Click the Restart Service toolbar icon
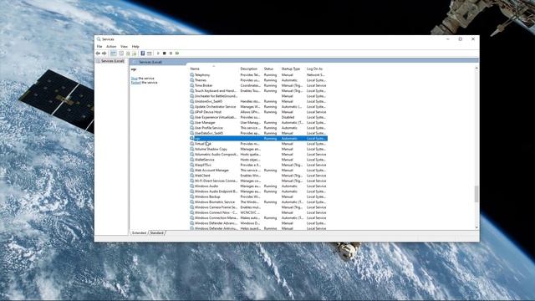This screenshot has height=301, width=535. pos(177,54)
